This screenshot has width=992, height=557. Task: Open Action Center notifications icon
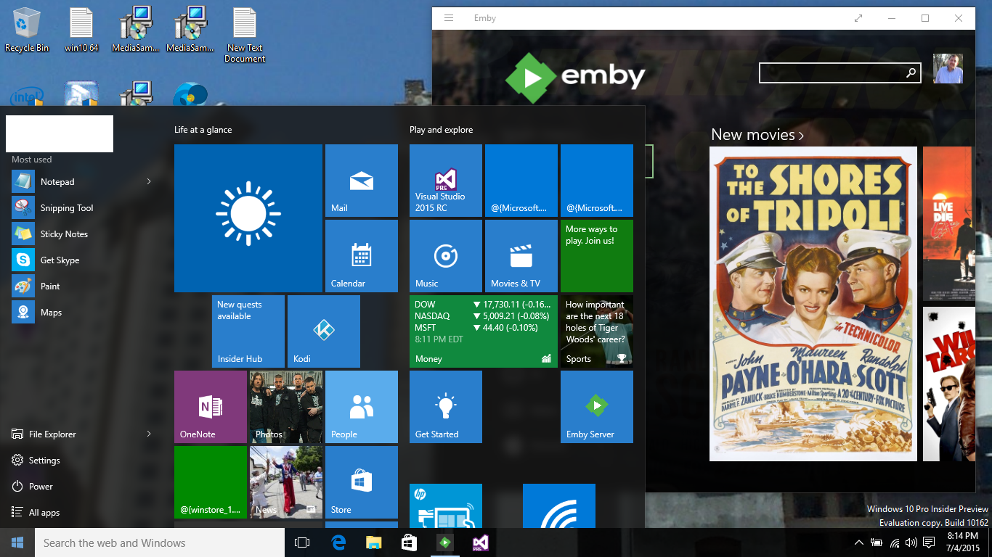click(929, 542)
